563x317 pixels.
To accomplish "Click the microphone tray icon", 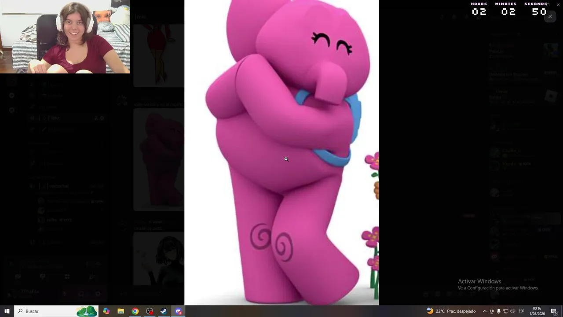I will (x=498, y=311).
